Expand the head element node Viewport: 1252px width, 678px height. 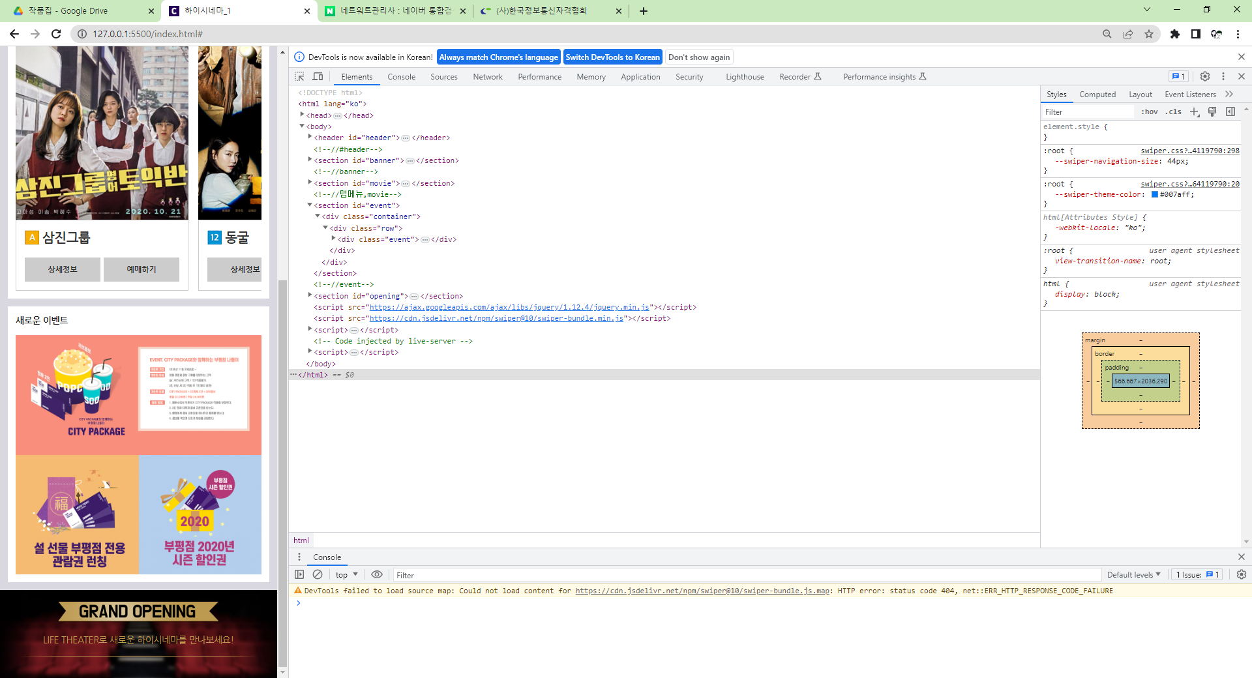click(302, 115)
